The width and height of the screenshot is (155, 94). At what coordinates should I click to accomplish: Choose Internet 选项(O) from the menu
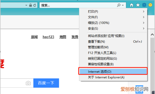coord(113,71)
